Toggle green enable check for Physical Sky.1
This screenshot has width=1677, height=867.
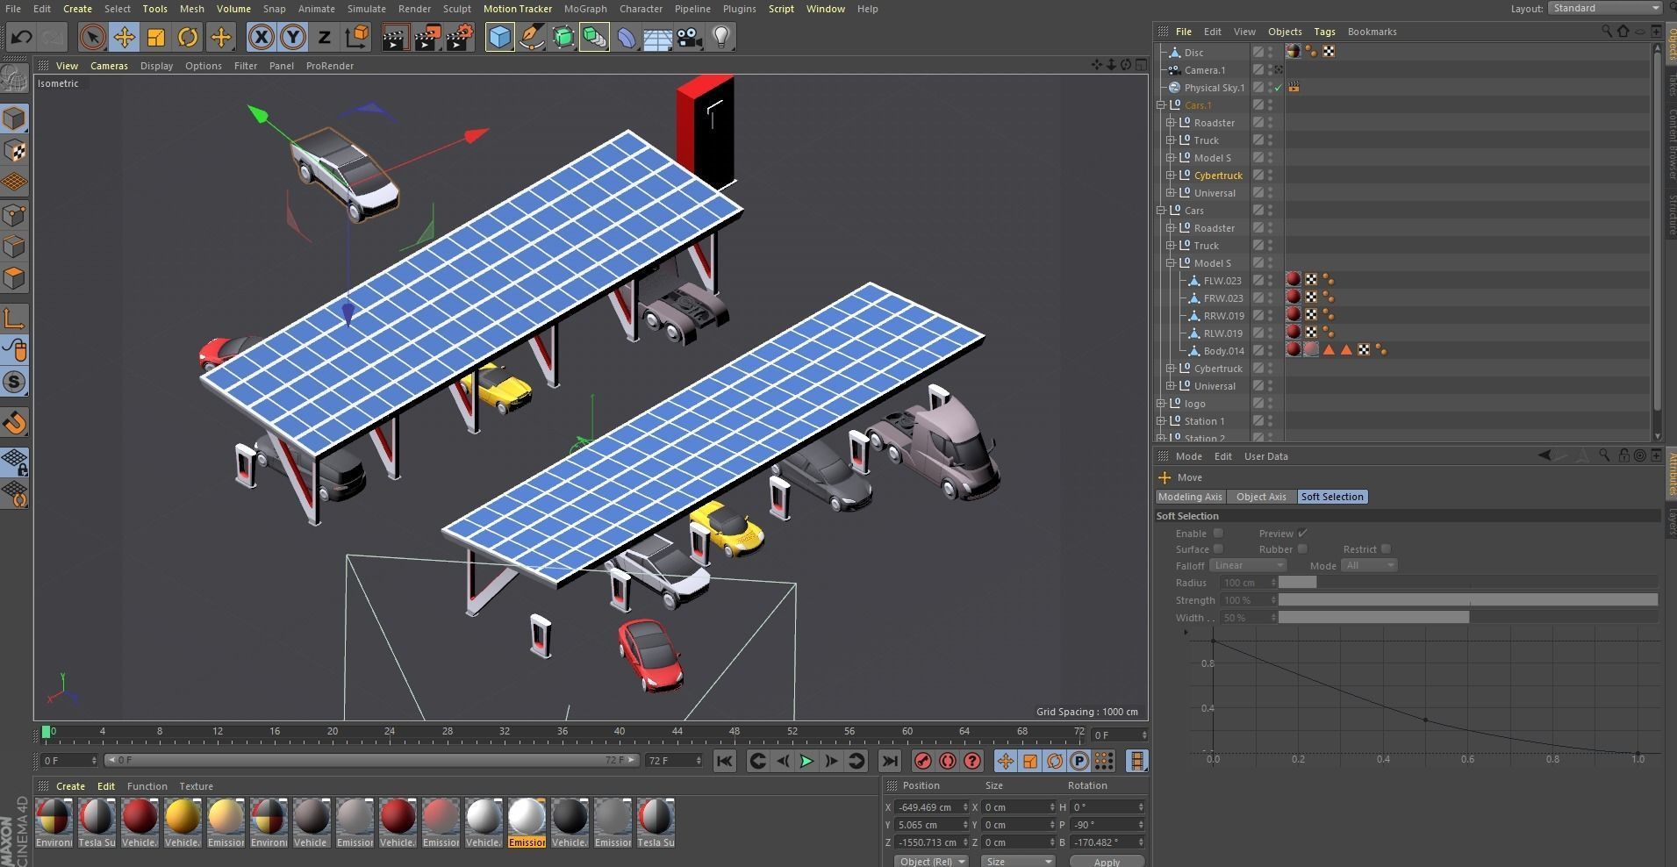pos(1279,88)
